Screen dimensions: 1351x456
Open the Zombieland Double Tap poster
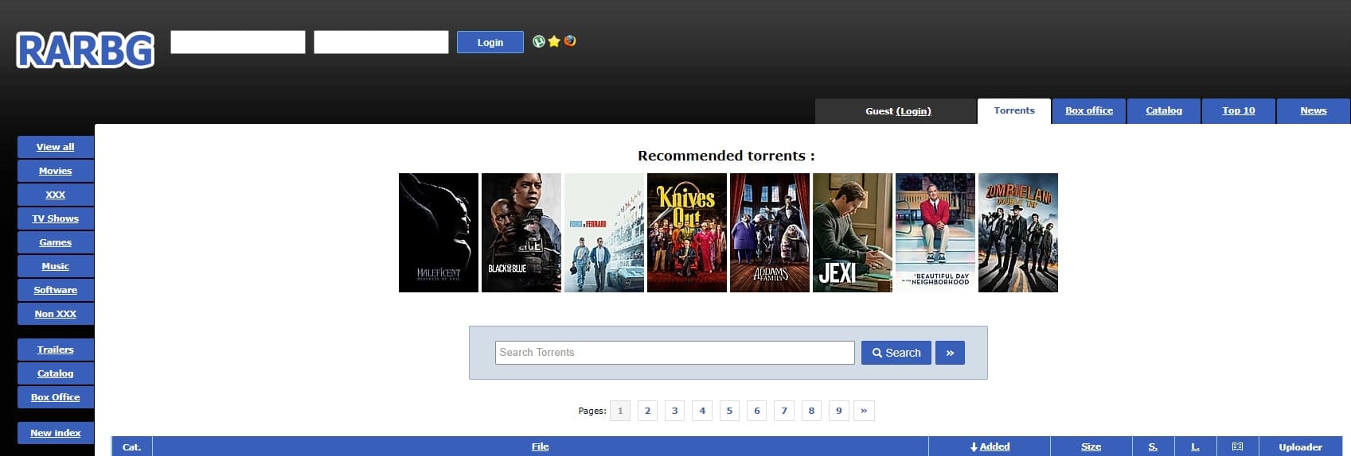(1018, 233)
